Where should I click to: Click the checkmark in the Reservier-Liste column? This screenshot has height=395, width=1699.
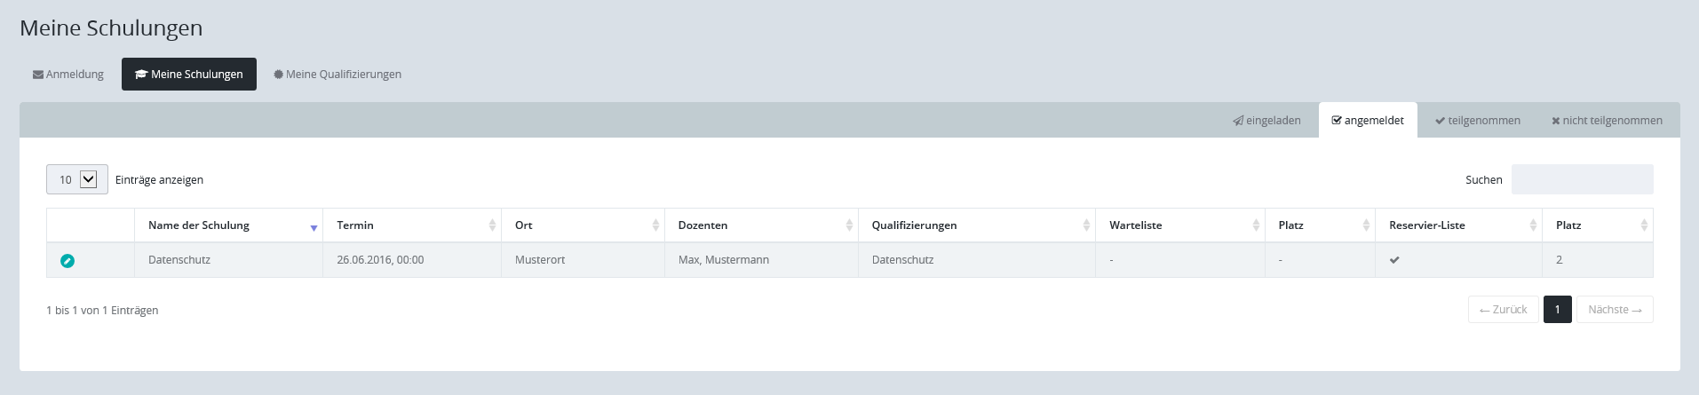click(1394, 260)
